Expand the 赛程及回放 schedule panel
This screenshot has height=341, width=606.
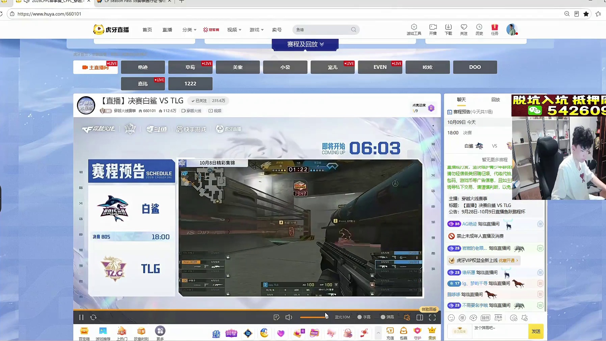pos(305,44)
